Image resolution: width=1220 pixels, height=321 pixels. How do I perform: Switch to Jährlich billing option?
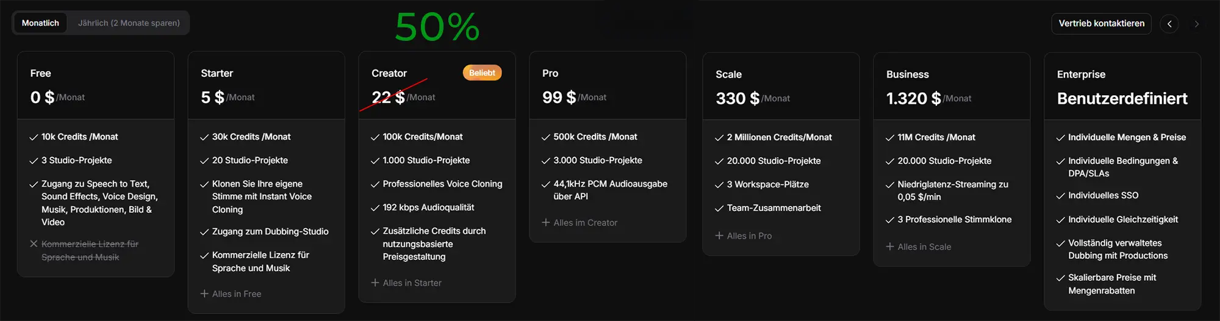click(x=129, y=23)
